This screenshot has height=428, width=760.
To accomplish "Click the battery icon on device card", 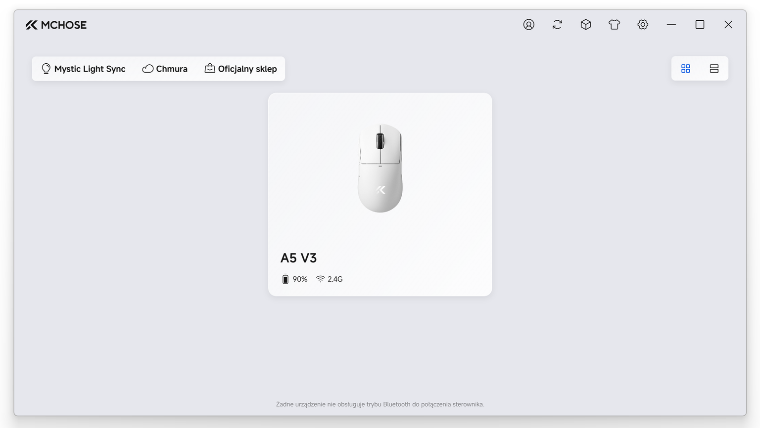I will tap(285, 279).
